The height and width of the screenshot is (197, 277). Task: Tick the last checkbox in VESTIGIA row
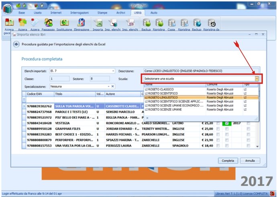click(x=248, y=123)
